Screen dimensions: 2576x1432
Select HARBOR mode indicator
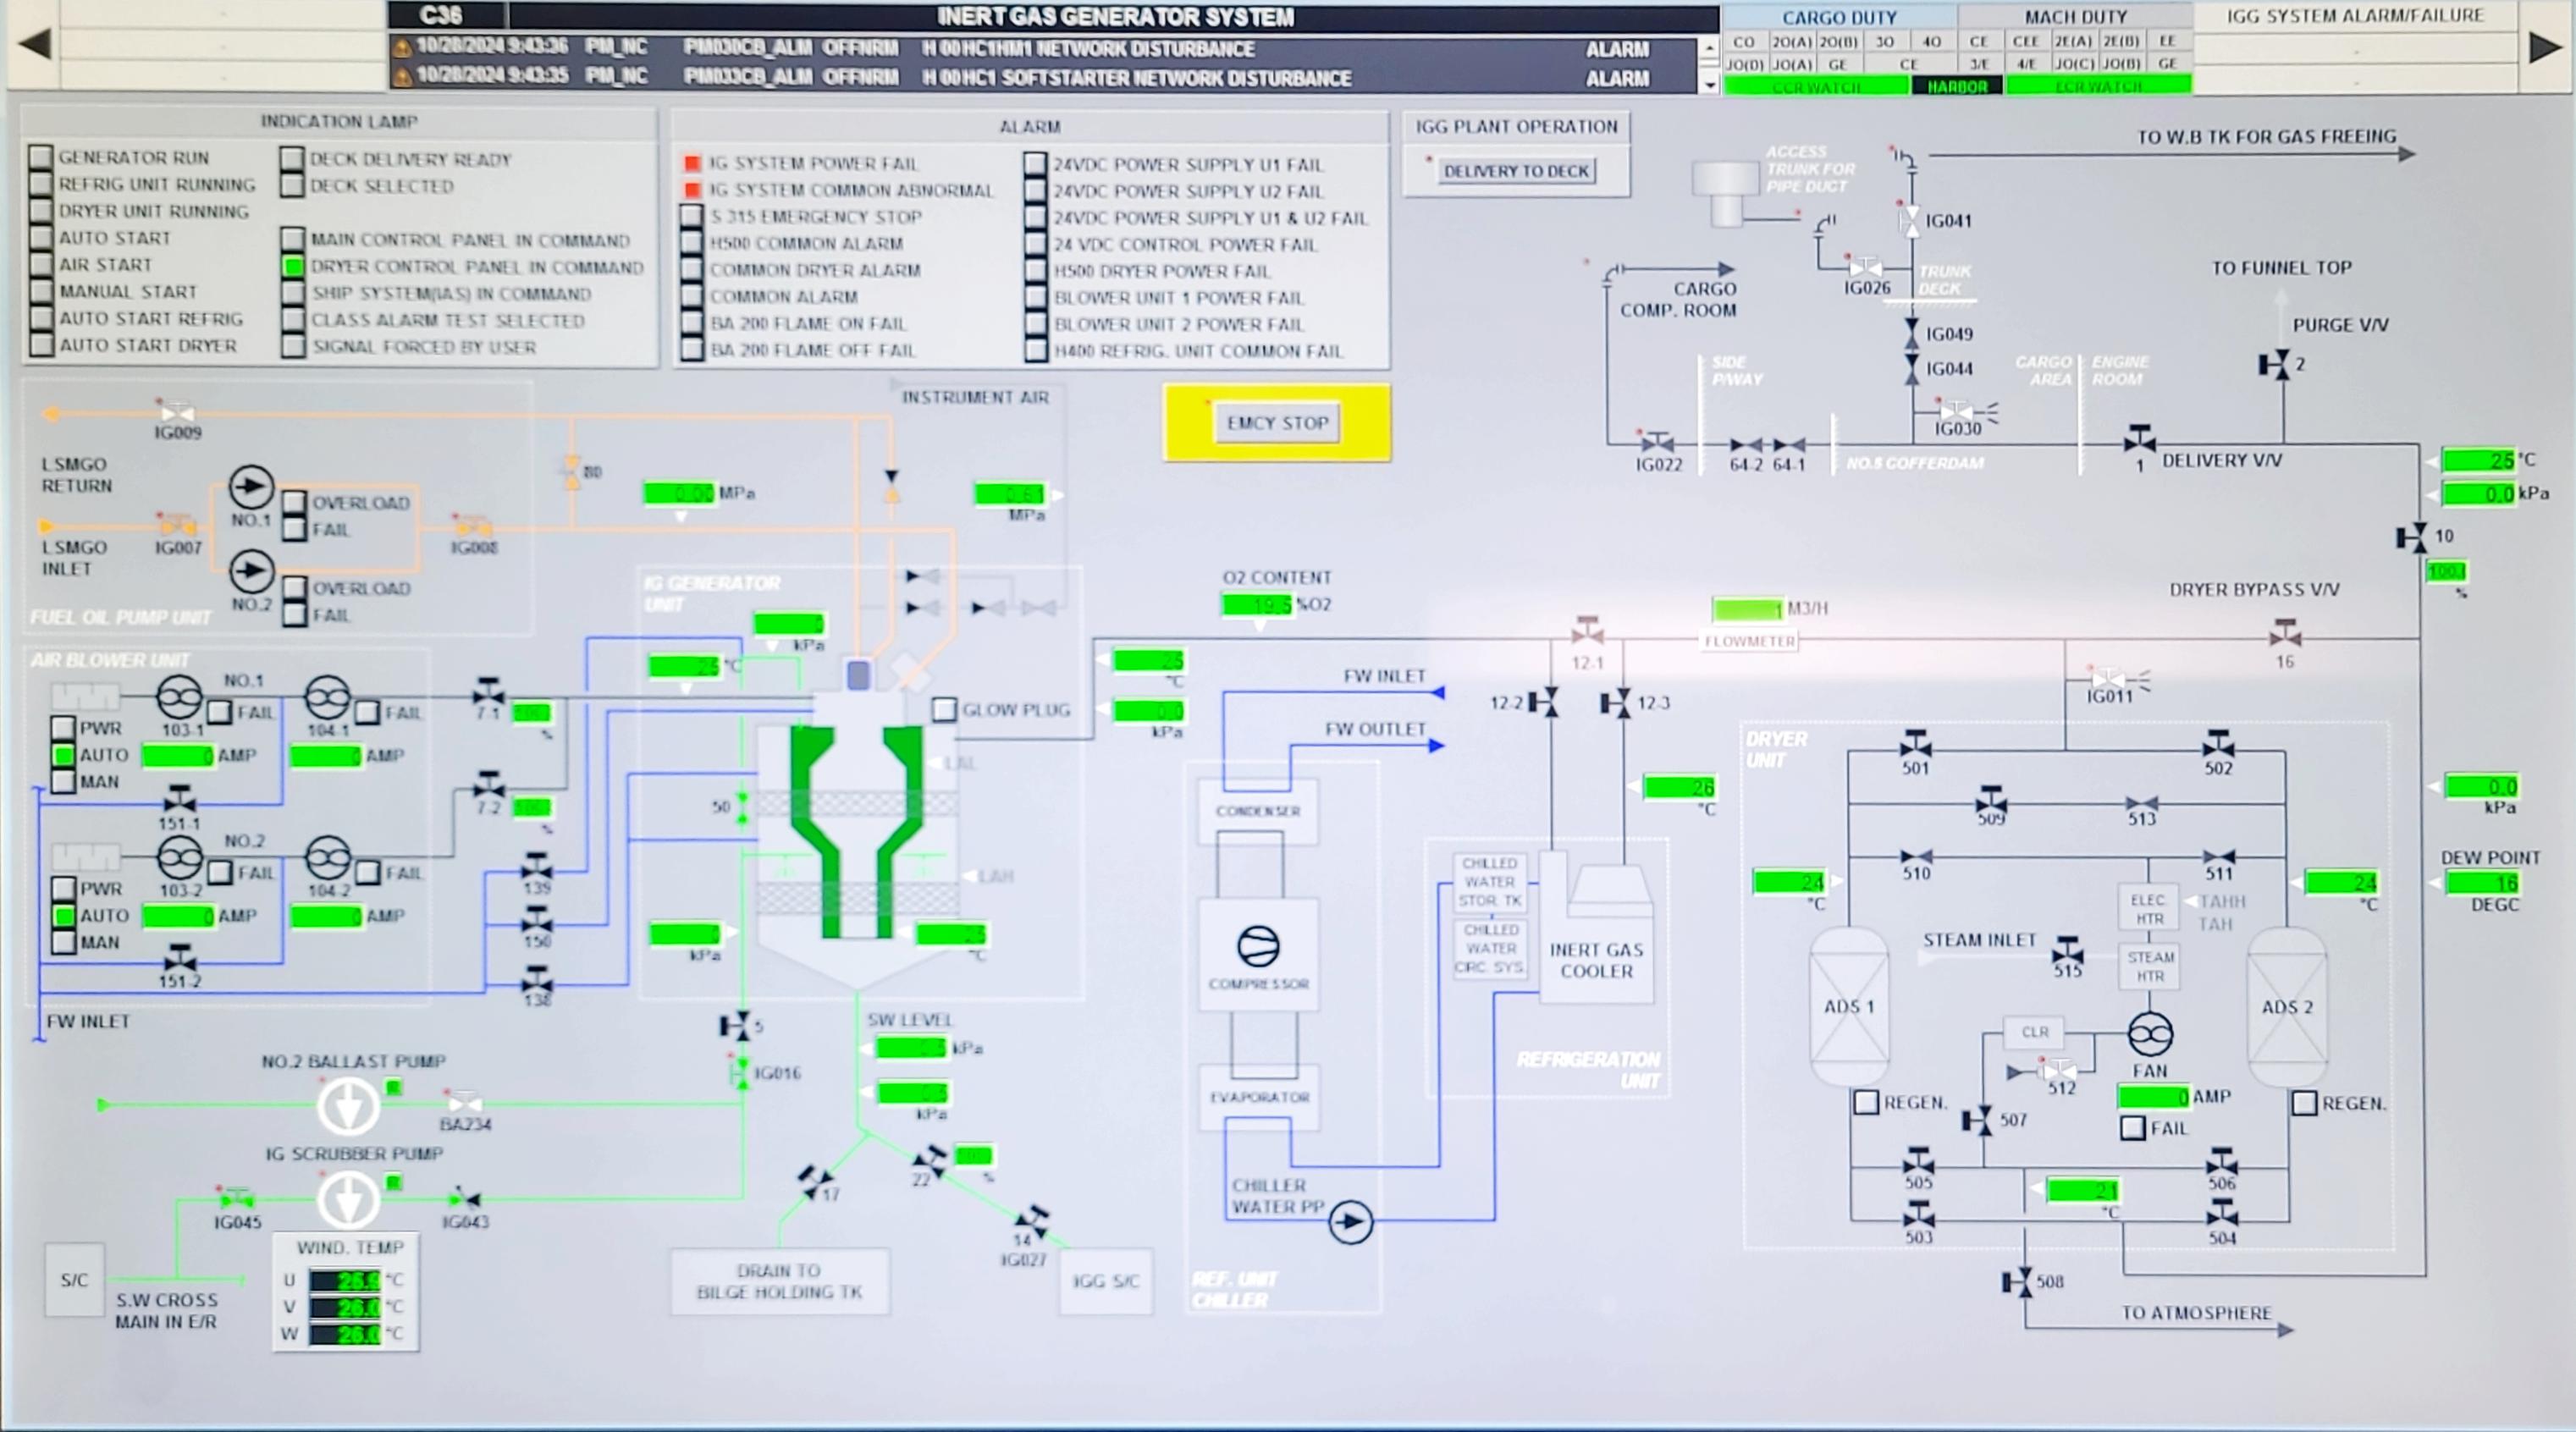(1957, 87)
